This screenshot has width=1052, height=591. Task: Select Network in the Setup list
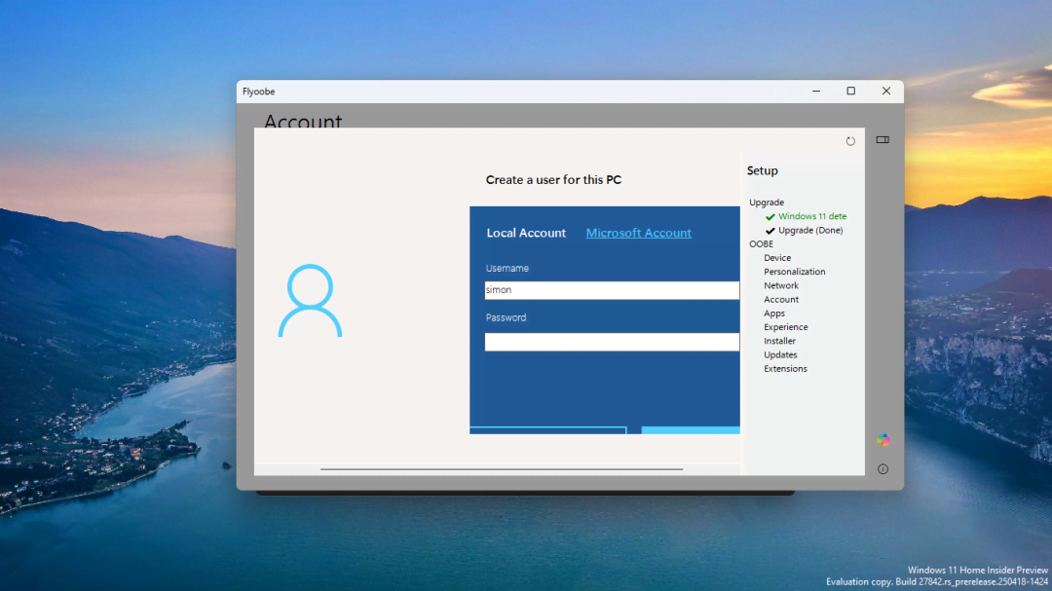[780, 286]
